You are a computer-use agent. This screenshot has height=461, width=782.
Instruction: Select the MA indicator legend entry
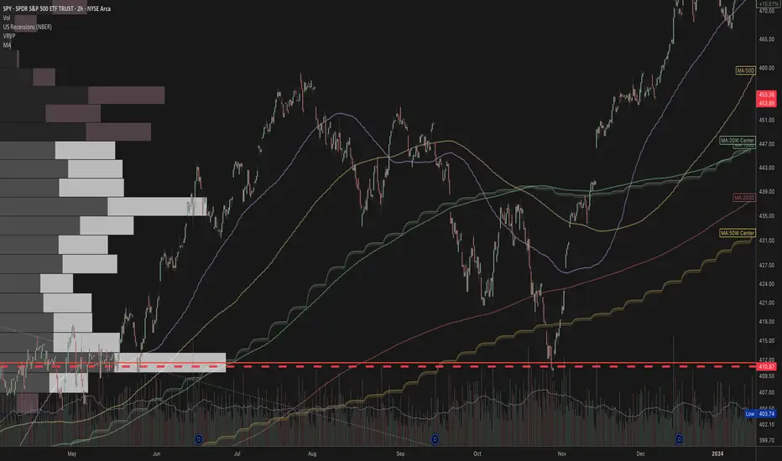[7, 45]
